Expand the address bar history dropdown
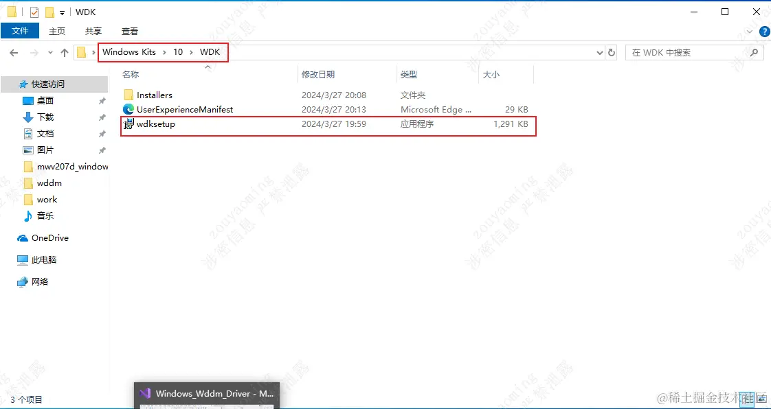 tap(599, 52)
